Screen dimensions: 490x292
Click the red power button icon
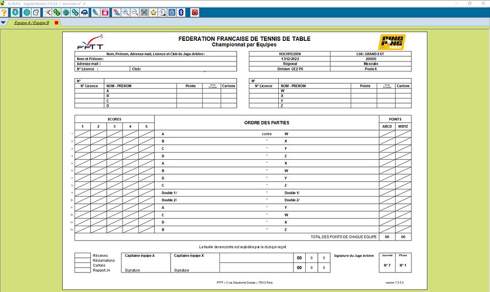click(194, 12)
